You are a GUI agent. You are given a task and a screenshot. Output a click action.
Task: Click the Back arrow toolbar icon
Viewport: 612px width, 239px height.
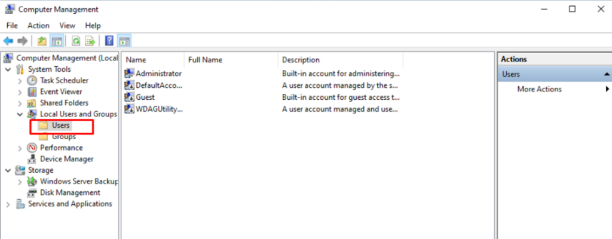8,41
